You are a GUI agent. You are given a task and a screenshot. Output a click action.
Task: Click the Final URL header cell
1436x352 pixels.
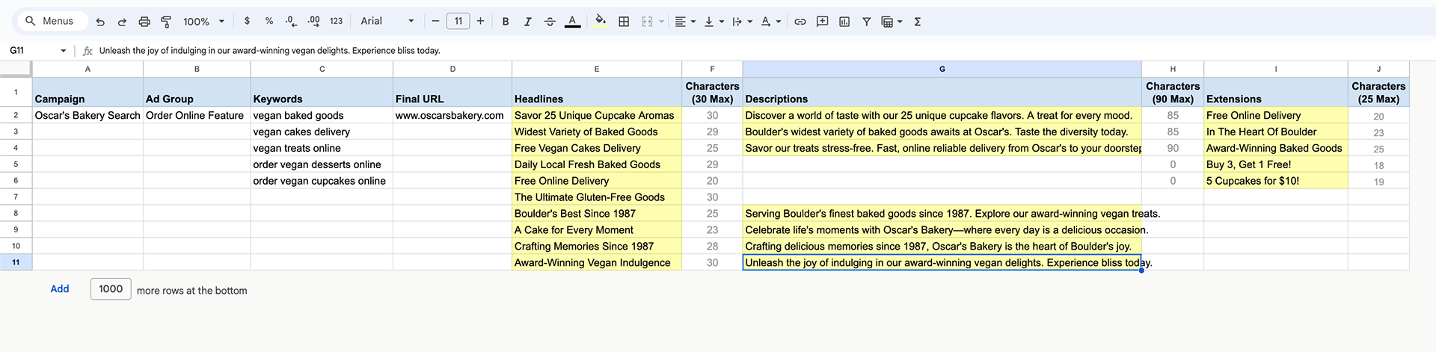coord(452,92)
